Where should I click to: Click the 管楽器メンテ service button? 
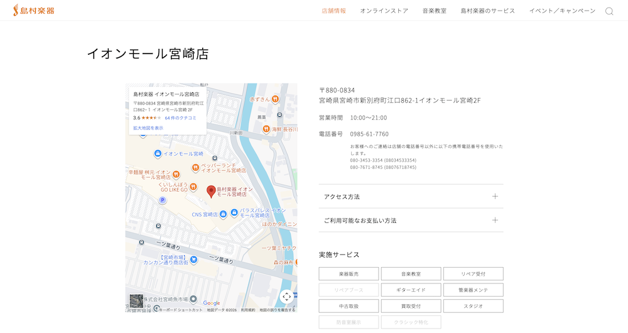pos(473,290)
